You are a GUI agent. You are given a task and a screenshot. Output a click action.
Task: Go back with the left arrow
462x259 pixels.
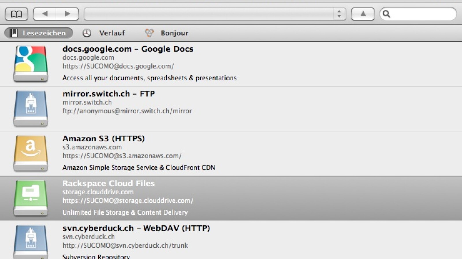pyautogui.click(x=45, y=14)
